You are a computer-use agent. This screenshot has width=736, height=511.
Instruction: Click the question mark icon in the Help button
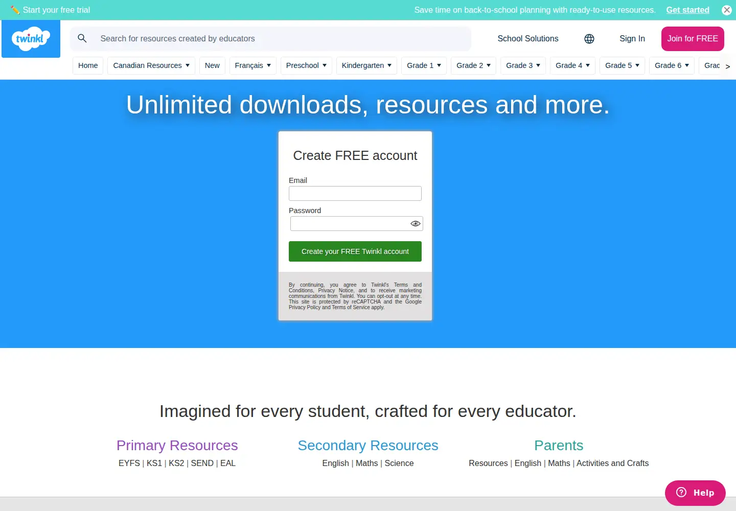[681, 492]
